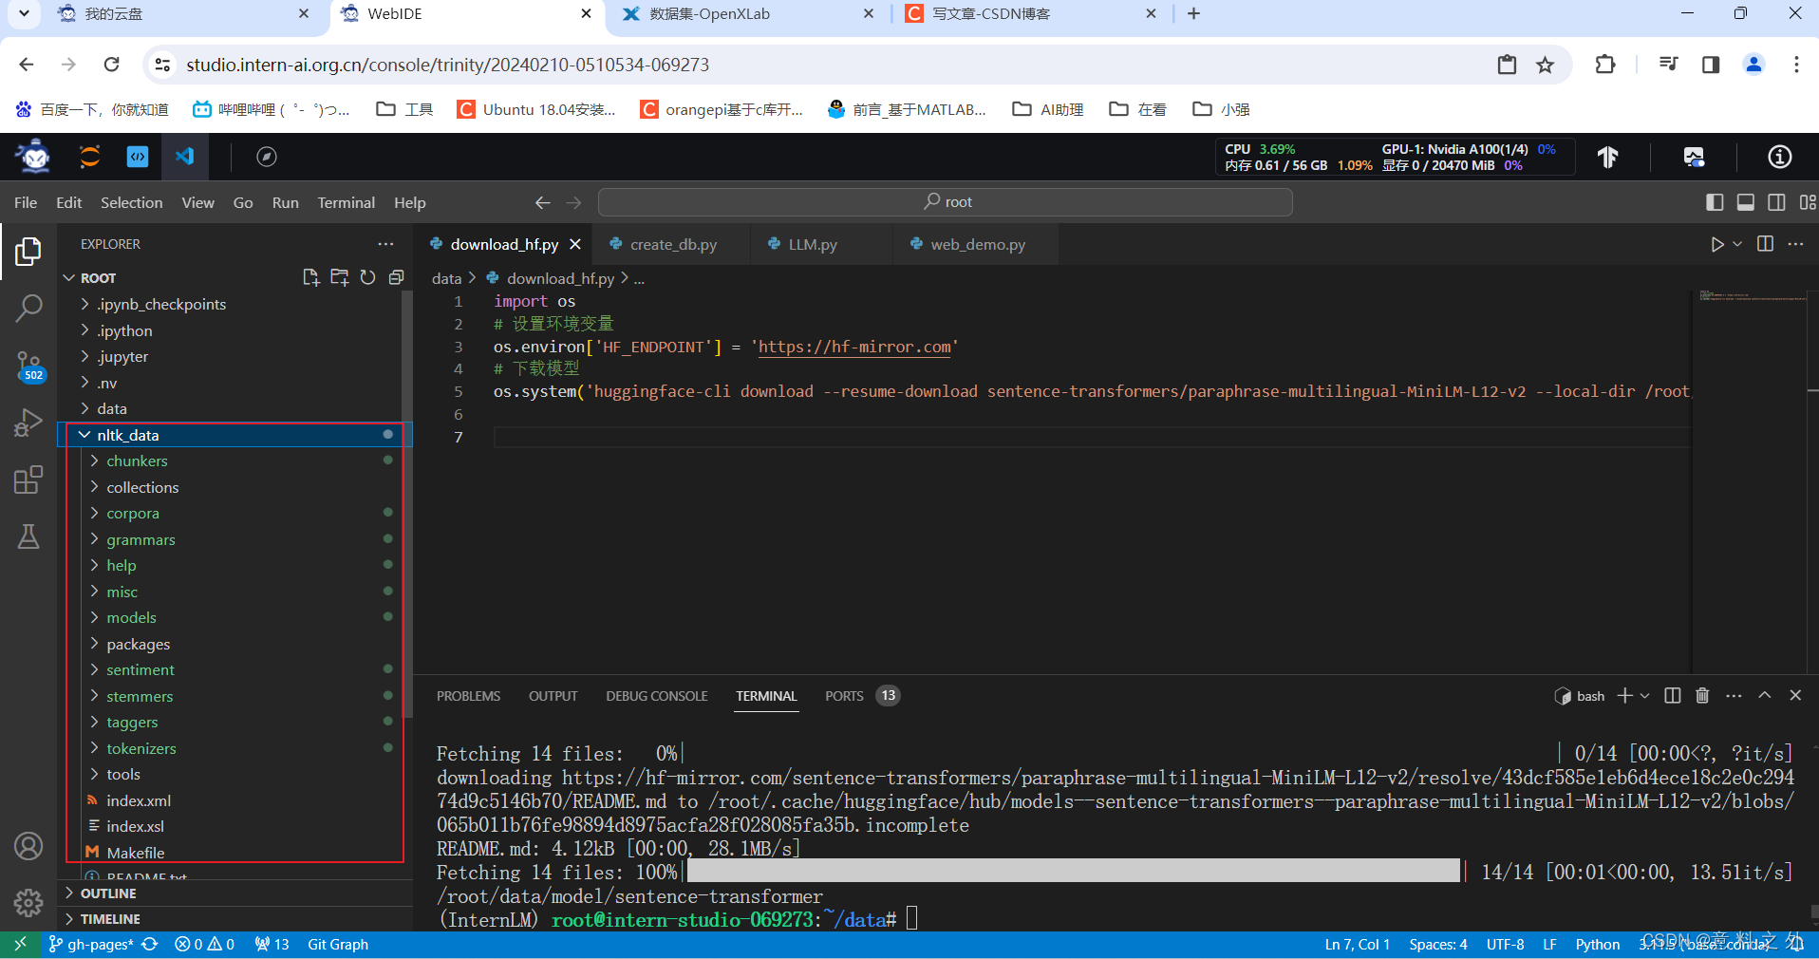Screen dimensions: 1819x959
Task: Open the Manage gear menu
Action: [28, 902]
